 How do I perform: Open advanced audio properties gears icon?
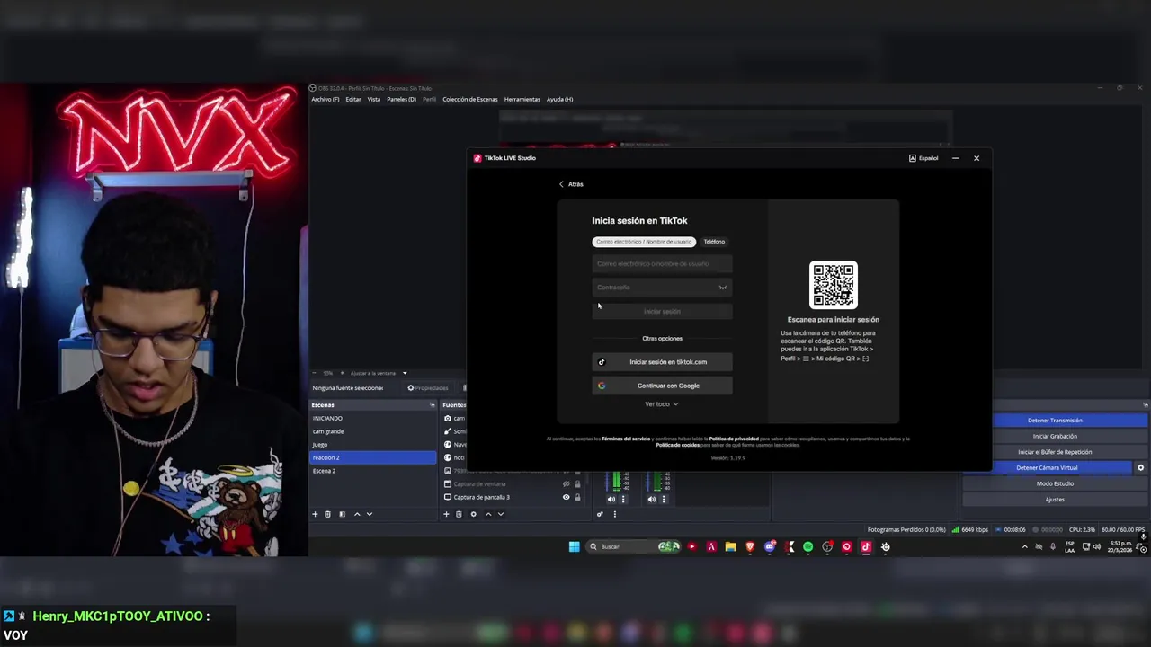[x=600, y=514]
